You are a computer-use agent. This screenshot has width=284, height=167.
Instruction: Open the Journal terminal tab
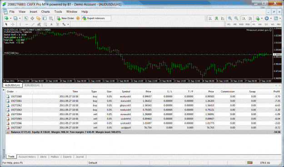(x=80, y=157)
